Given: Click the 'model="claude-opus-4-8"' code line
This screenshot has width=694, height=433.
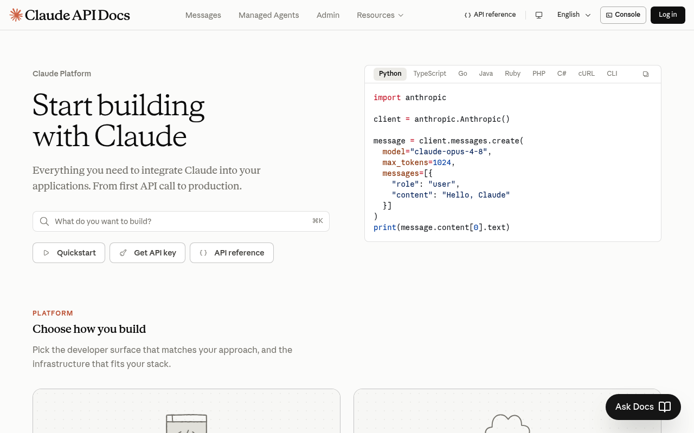Looking at the screenshot, I should pyautogui.click(x=437, y=152).
